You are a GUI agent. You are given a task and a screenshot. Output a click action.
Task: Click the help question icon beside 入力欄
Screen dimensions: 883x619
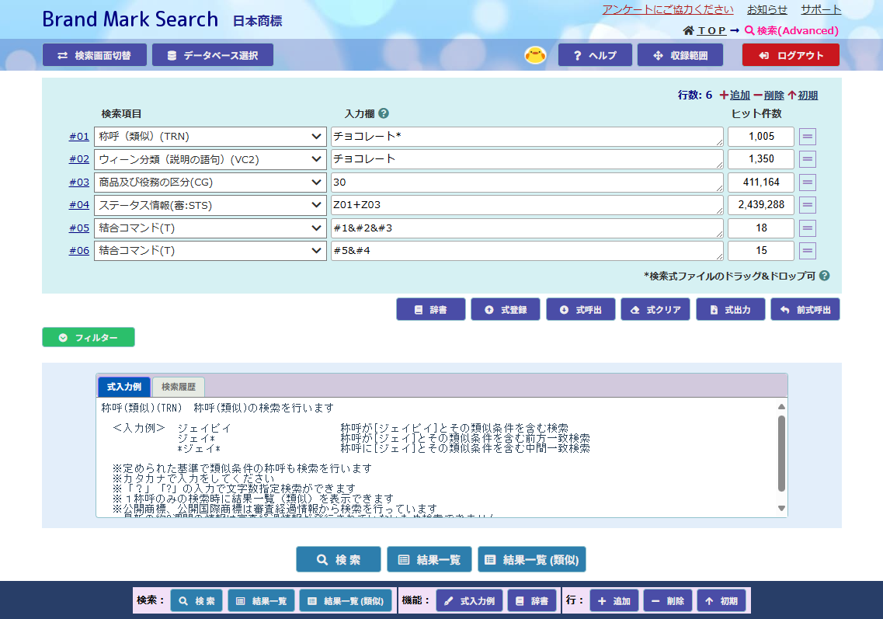tap(384, 113)
